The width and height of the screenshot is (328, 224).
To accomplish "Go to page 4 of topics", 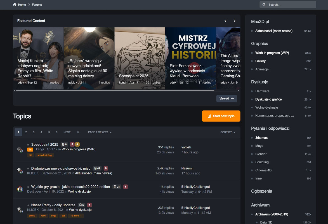I will click(x=41, y=132).
